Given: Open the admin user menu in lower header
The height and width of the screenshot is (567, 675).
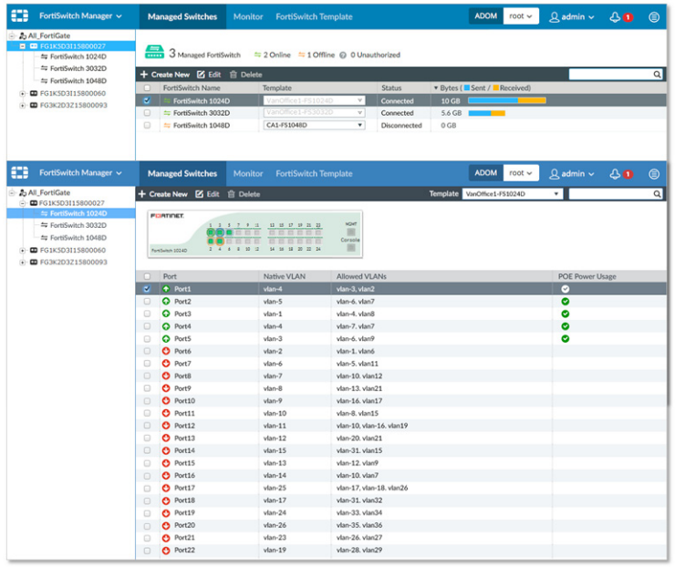Looking at the screenshot, I should click(572, 174).
